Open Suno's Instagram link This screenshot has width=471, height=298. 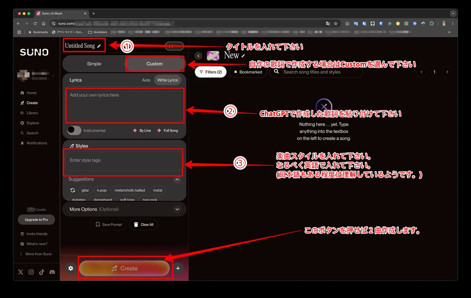point(31,272)
